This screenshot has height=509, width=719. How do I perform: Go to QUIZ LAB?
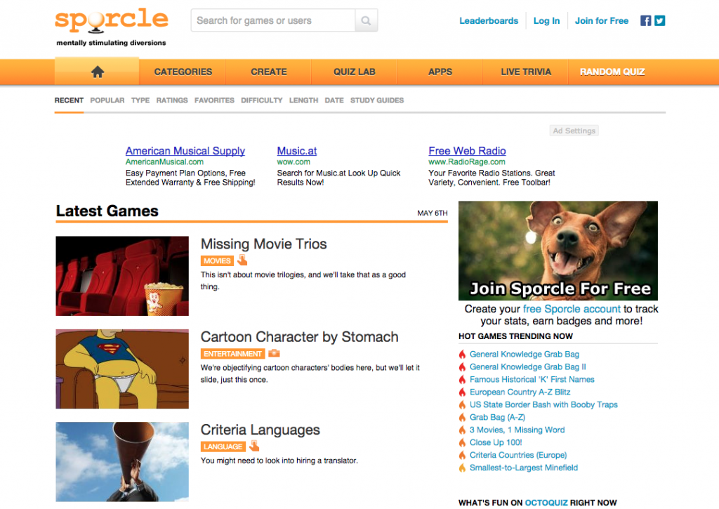click(355, 72)
